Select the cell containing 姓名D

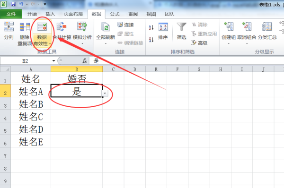(x=31, y=128)
